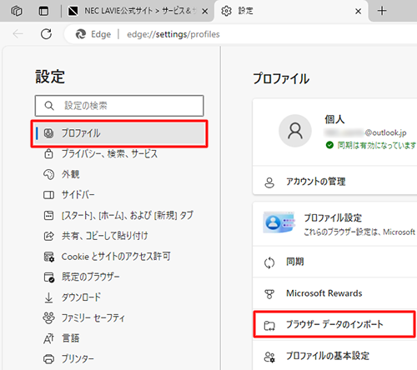417x370 pixels.
Task: Select the 設定 settings tab
Action: (290, 11)
